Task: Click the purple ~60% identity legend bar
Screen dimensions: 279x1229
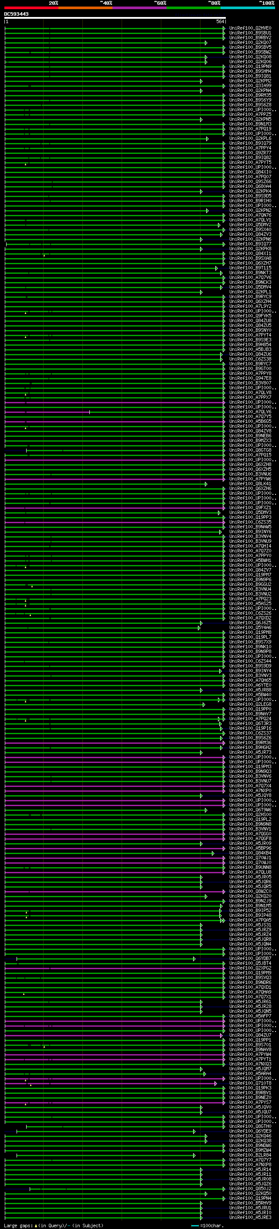Action: tap(139, 8)
